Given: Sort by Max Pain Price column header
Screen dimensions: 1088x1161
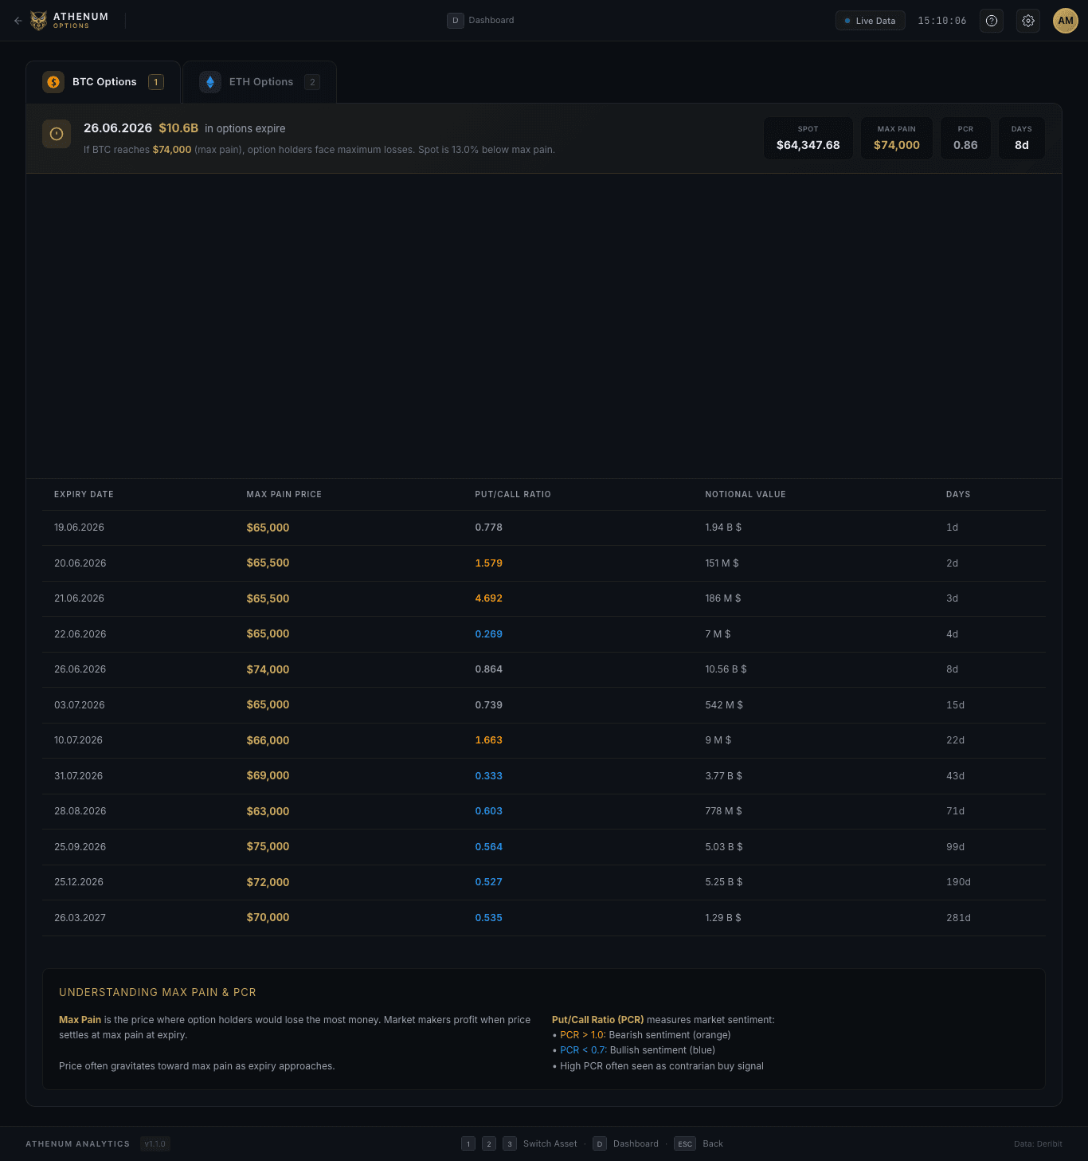Looking at the screenshot, I should [x=284, y=494].
